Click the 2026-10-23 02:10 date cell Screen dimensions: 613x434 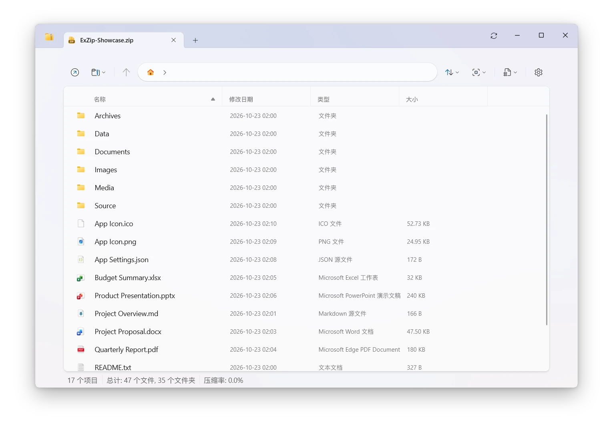coord(253,224)
